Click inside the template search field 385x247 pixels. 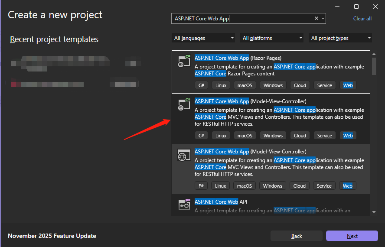[x=243, y=18]
